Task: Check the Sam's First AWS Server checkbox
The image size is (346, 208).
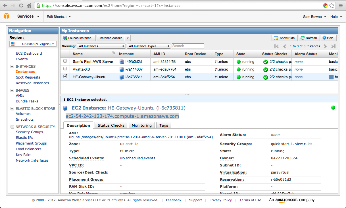Action: 65,61
